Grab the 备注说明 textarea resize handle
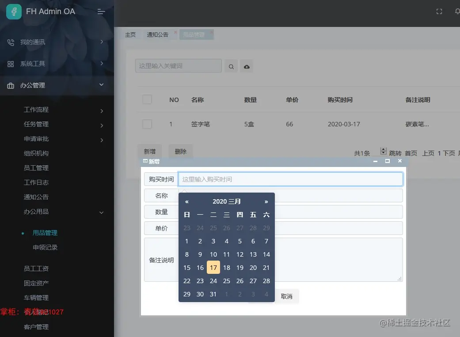 399,279
